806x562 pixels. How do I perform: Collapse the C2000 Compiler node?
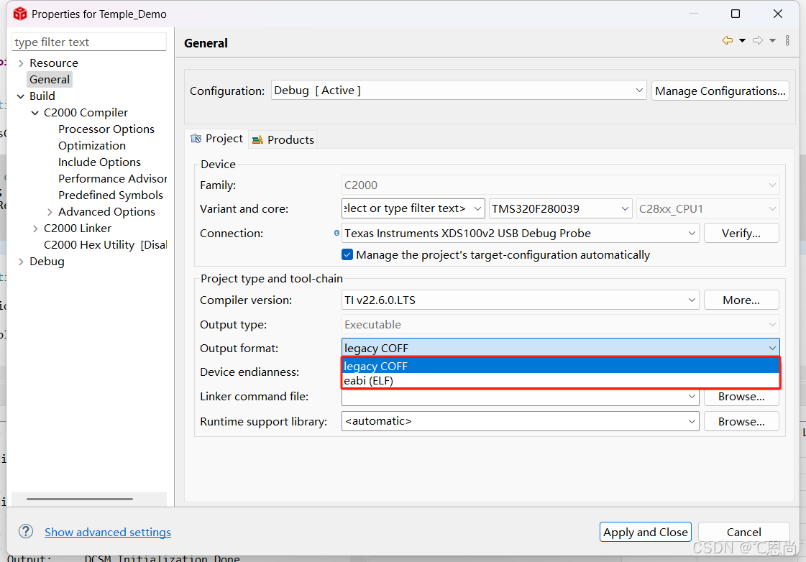pyautogui.click(x=35, y=113)
